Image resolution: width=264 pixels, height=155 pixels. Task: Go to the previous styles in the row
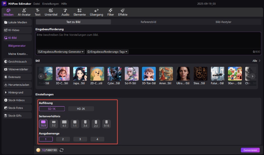[x=41, y=76]
